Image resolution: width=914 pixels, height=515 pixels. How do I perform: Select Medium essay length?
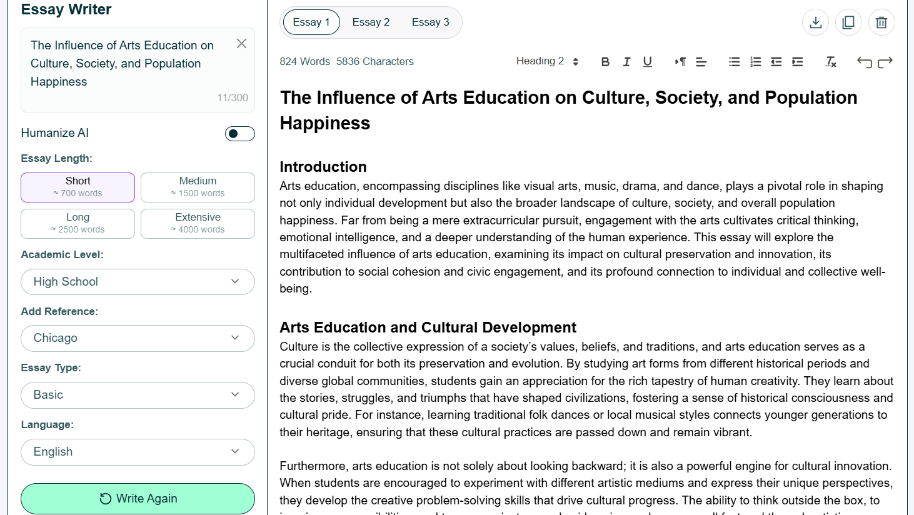tap(198, 187)
